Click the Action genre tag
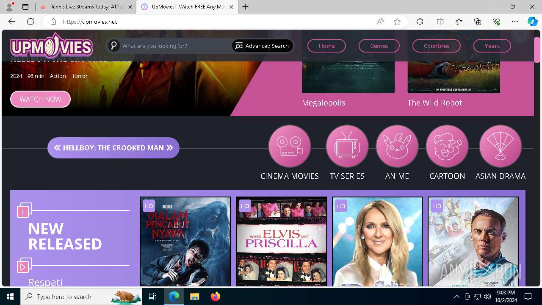Image resolution: width=542 pixels, height=305 pixels. pos(58,76)
